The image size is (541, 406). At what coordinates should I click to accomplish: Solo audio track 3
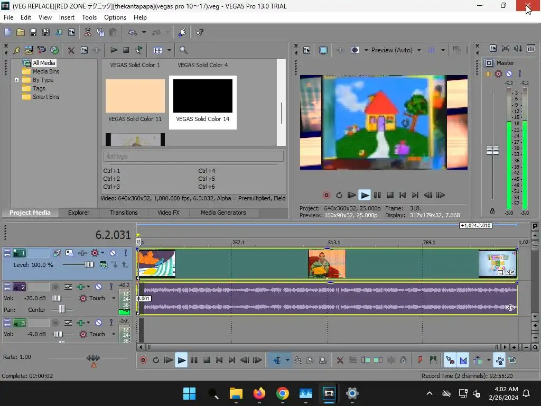pos(111,323)
